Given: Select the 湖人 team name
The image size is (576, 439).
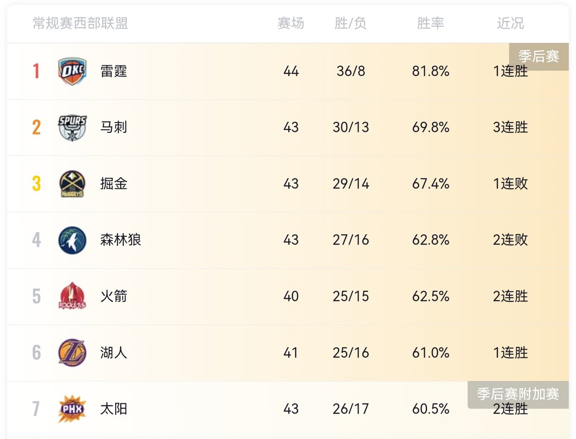Looking at the screenshot, I should (114, 353).
